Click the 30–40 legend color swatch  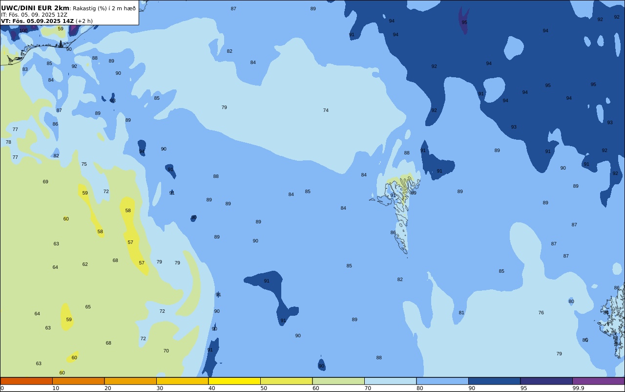182,381
